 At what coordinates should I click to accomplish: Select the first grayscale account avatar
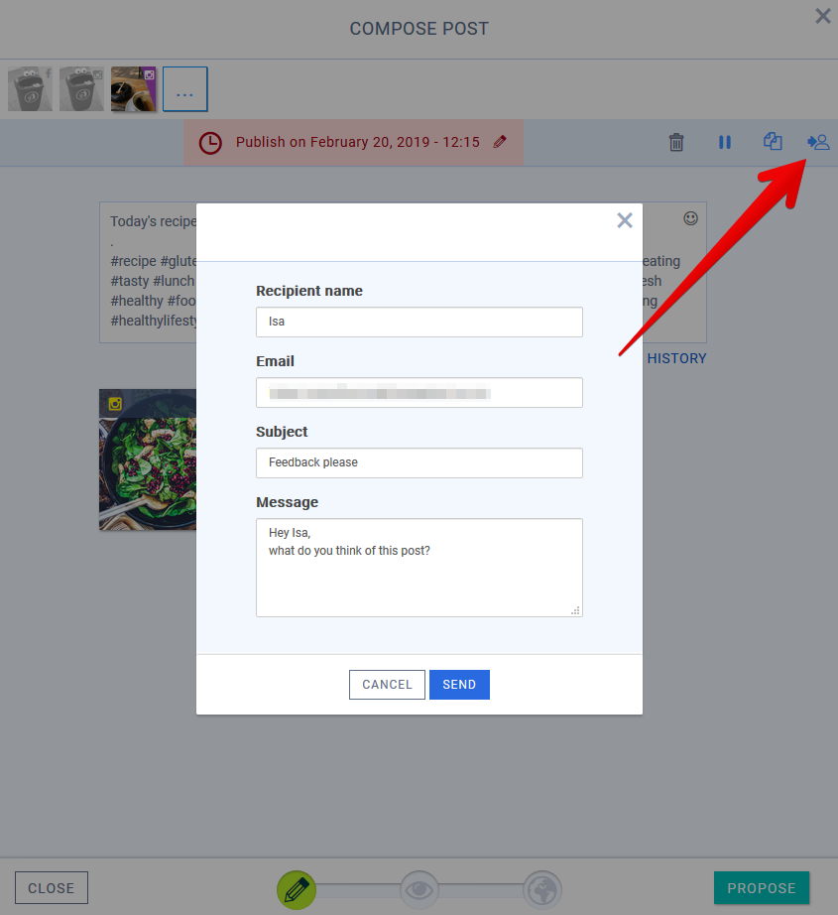pyautogui.click(x=31, y=89)
